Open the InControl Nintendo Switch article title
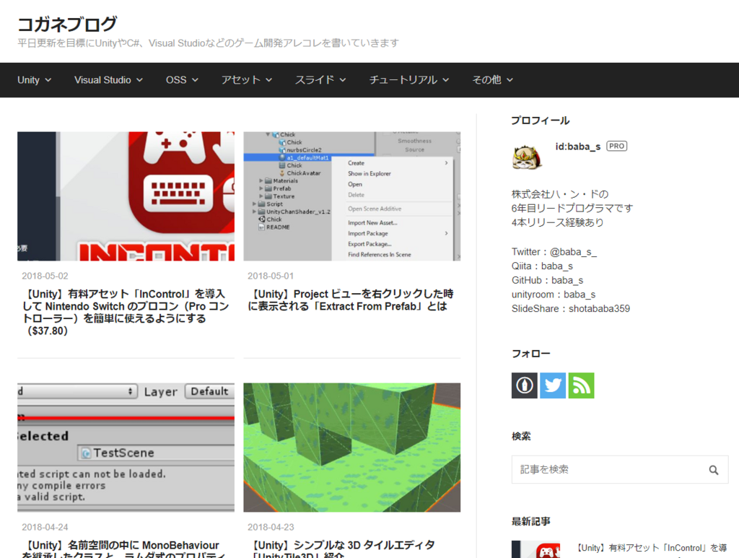Viewport: 739px width, 558px height. (126, 313)
